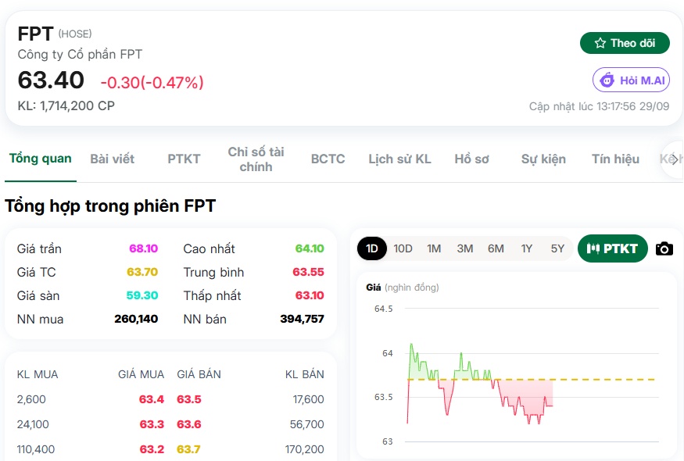Switch chart range to 1Y
Screen dimensions: 684x461
click(x=527, y=248)
